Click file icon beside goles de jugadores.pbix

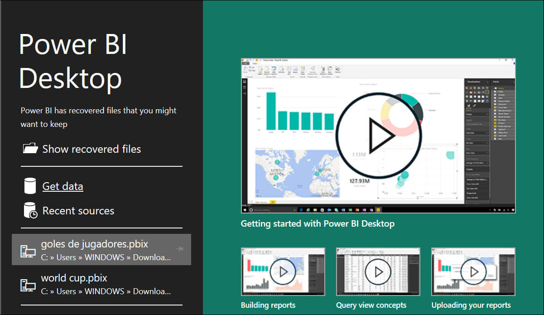(28, 251)
